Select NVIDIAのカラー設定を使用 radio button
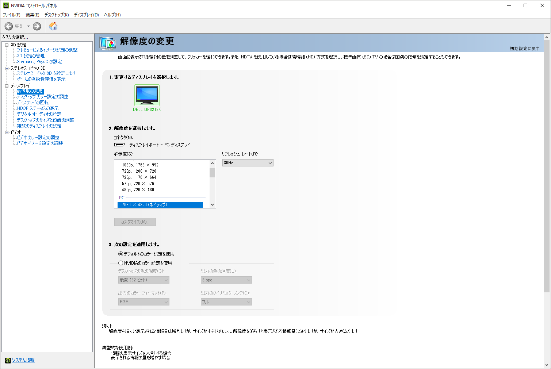The width and height of the screenshot is (551, 369). pos(120,263)
